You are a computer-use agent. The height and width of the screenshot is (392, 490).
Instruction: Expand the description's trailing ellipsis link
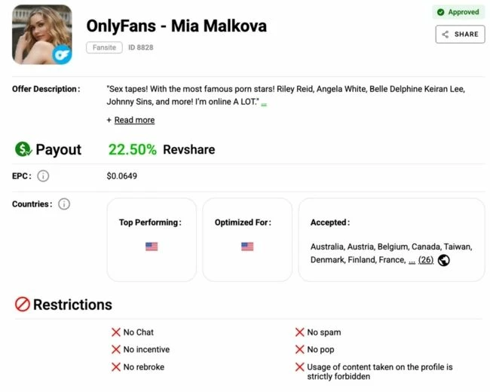tap(264, 102)
